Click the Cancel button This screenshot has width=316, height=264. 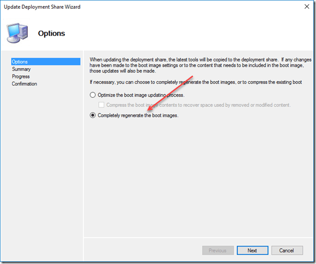287,250
